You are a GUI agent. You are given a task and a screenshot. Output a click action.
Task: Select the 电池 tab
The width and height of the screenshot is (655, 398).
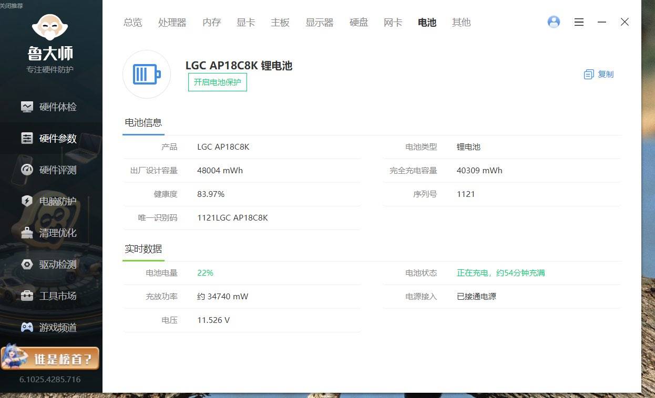427,23
